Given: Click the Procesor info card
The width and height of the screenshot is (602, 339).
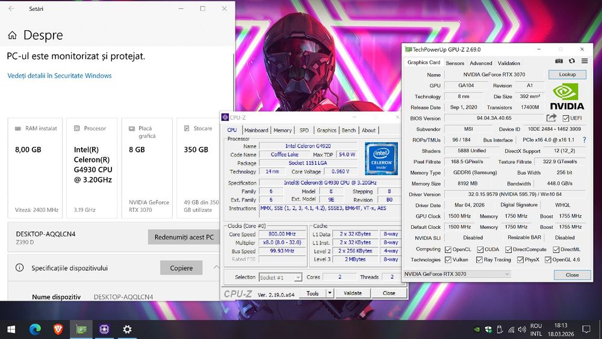Looking at the screenshot, I should pyautogui.click(x=92, y=168).
